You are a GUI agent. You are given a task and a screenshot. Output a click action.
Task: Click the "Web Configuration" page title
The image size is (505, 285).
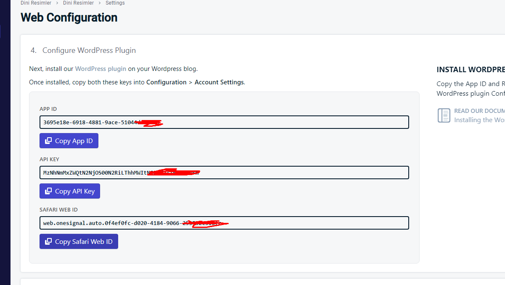coord(69,18)
